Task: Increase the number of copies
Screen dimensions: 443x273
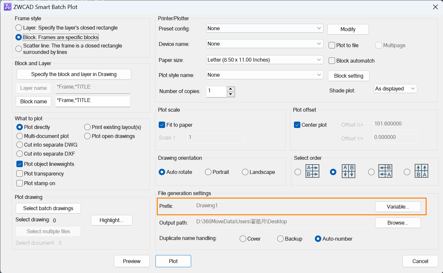Action: 231,89
